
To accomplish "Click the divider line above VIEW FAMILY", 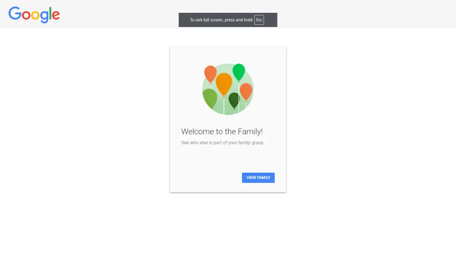I will pos(228,163).
